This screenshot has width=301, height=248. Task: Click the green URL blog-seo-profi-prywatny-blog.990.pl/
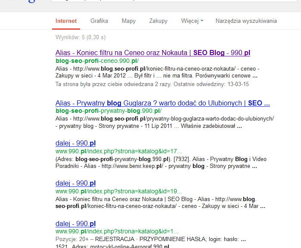109,111
